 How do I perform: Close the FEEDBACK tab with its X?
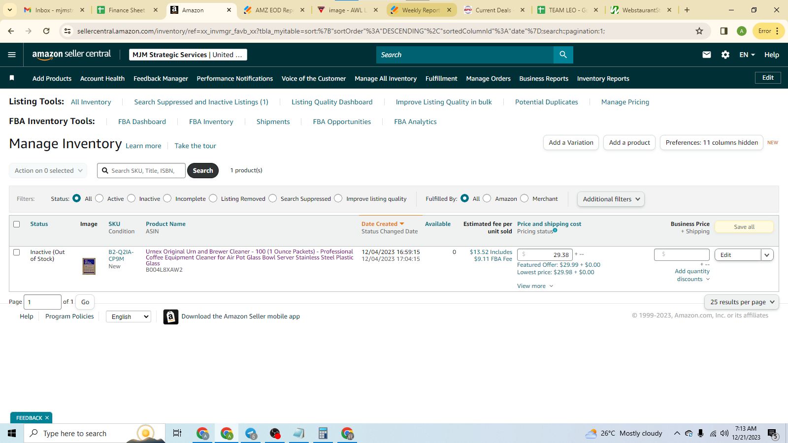coord(47,418)
